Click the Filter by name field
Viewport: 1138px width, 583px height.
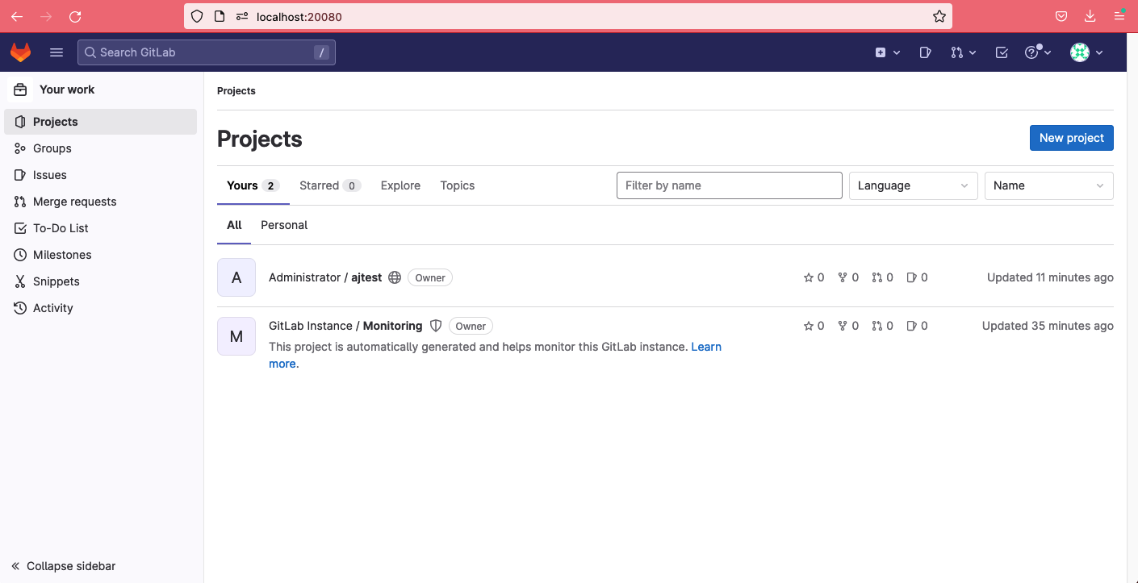coord(729,185)
